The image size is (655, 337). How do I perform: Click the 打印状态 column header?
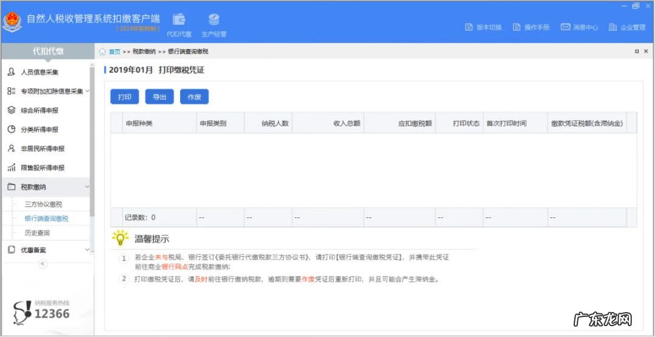pos(459,123)
